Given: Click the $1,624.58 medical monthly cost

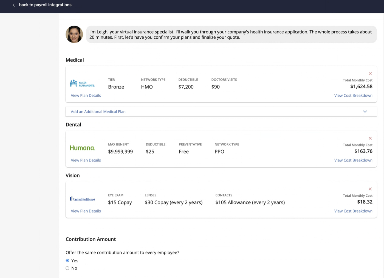Looking at the screenshot, I should 361,87.
